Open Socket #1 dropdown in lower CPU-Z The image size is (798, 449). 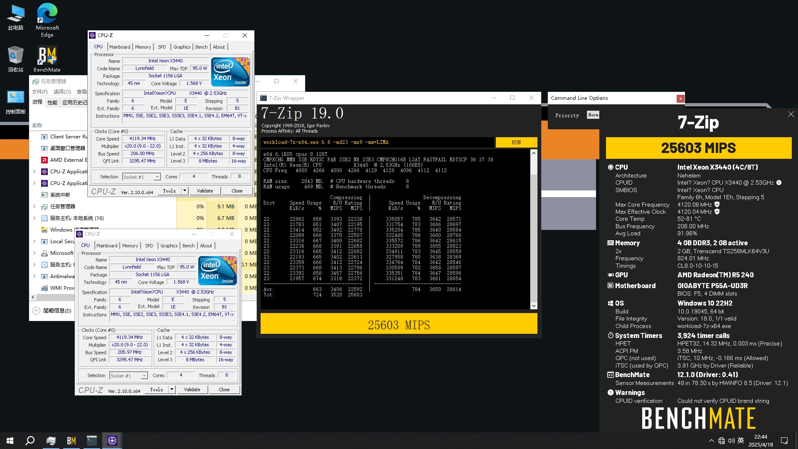point(128,376)
